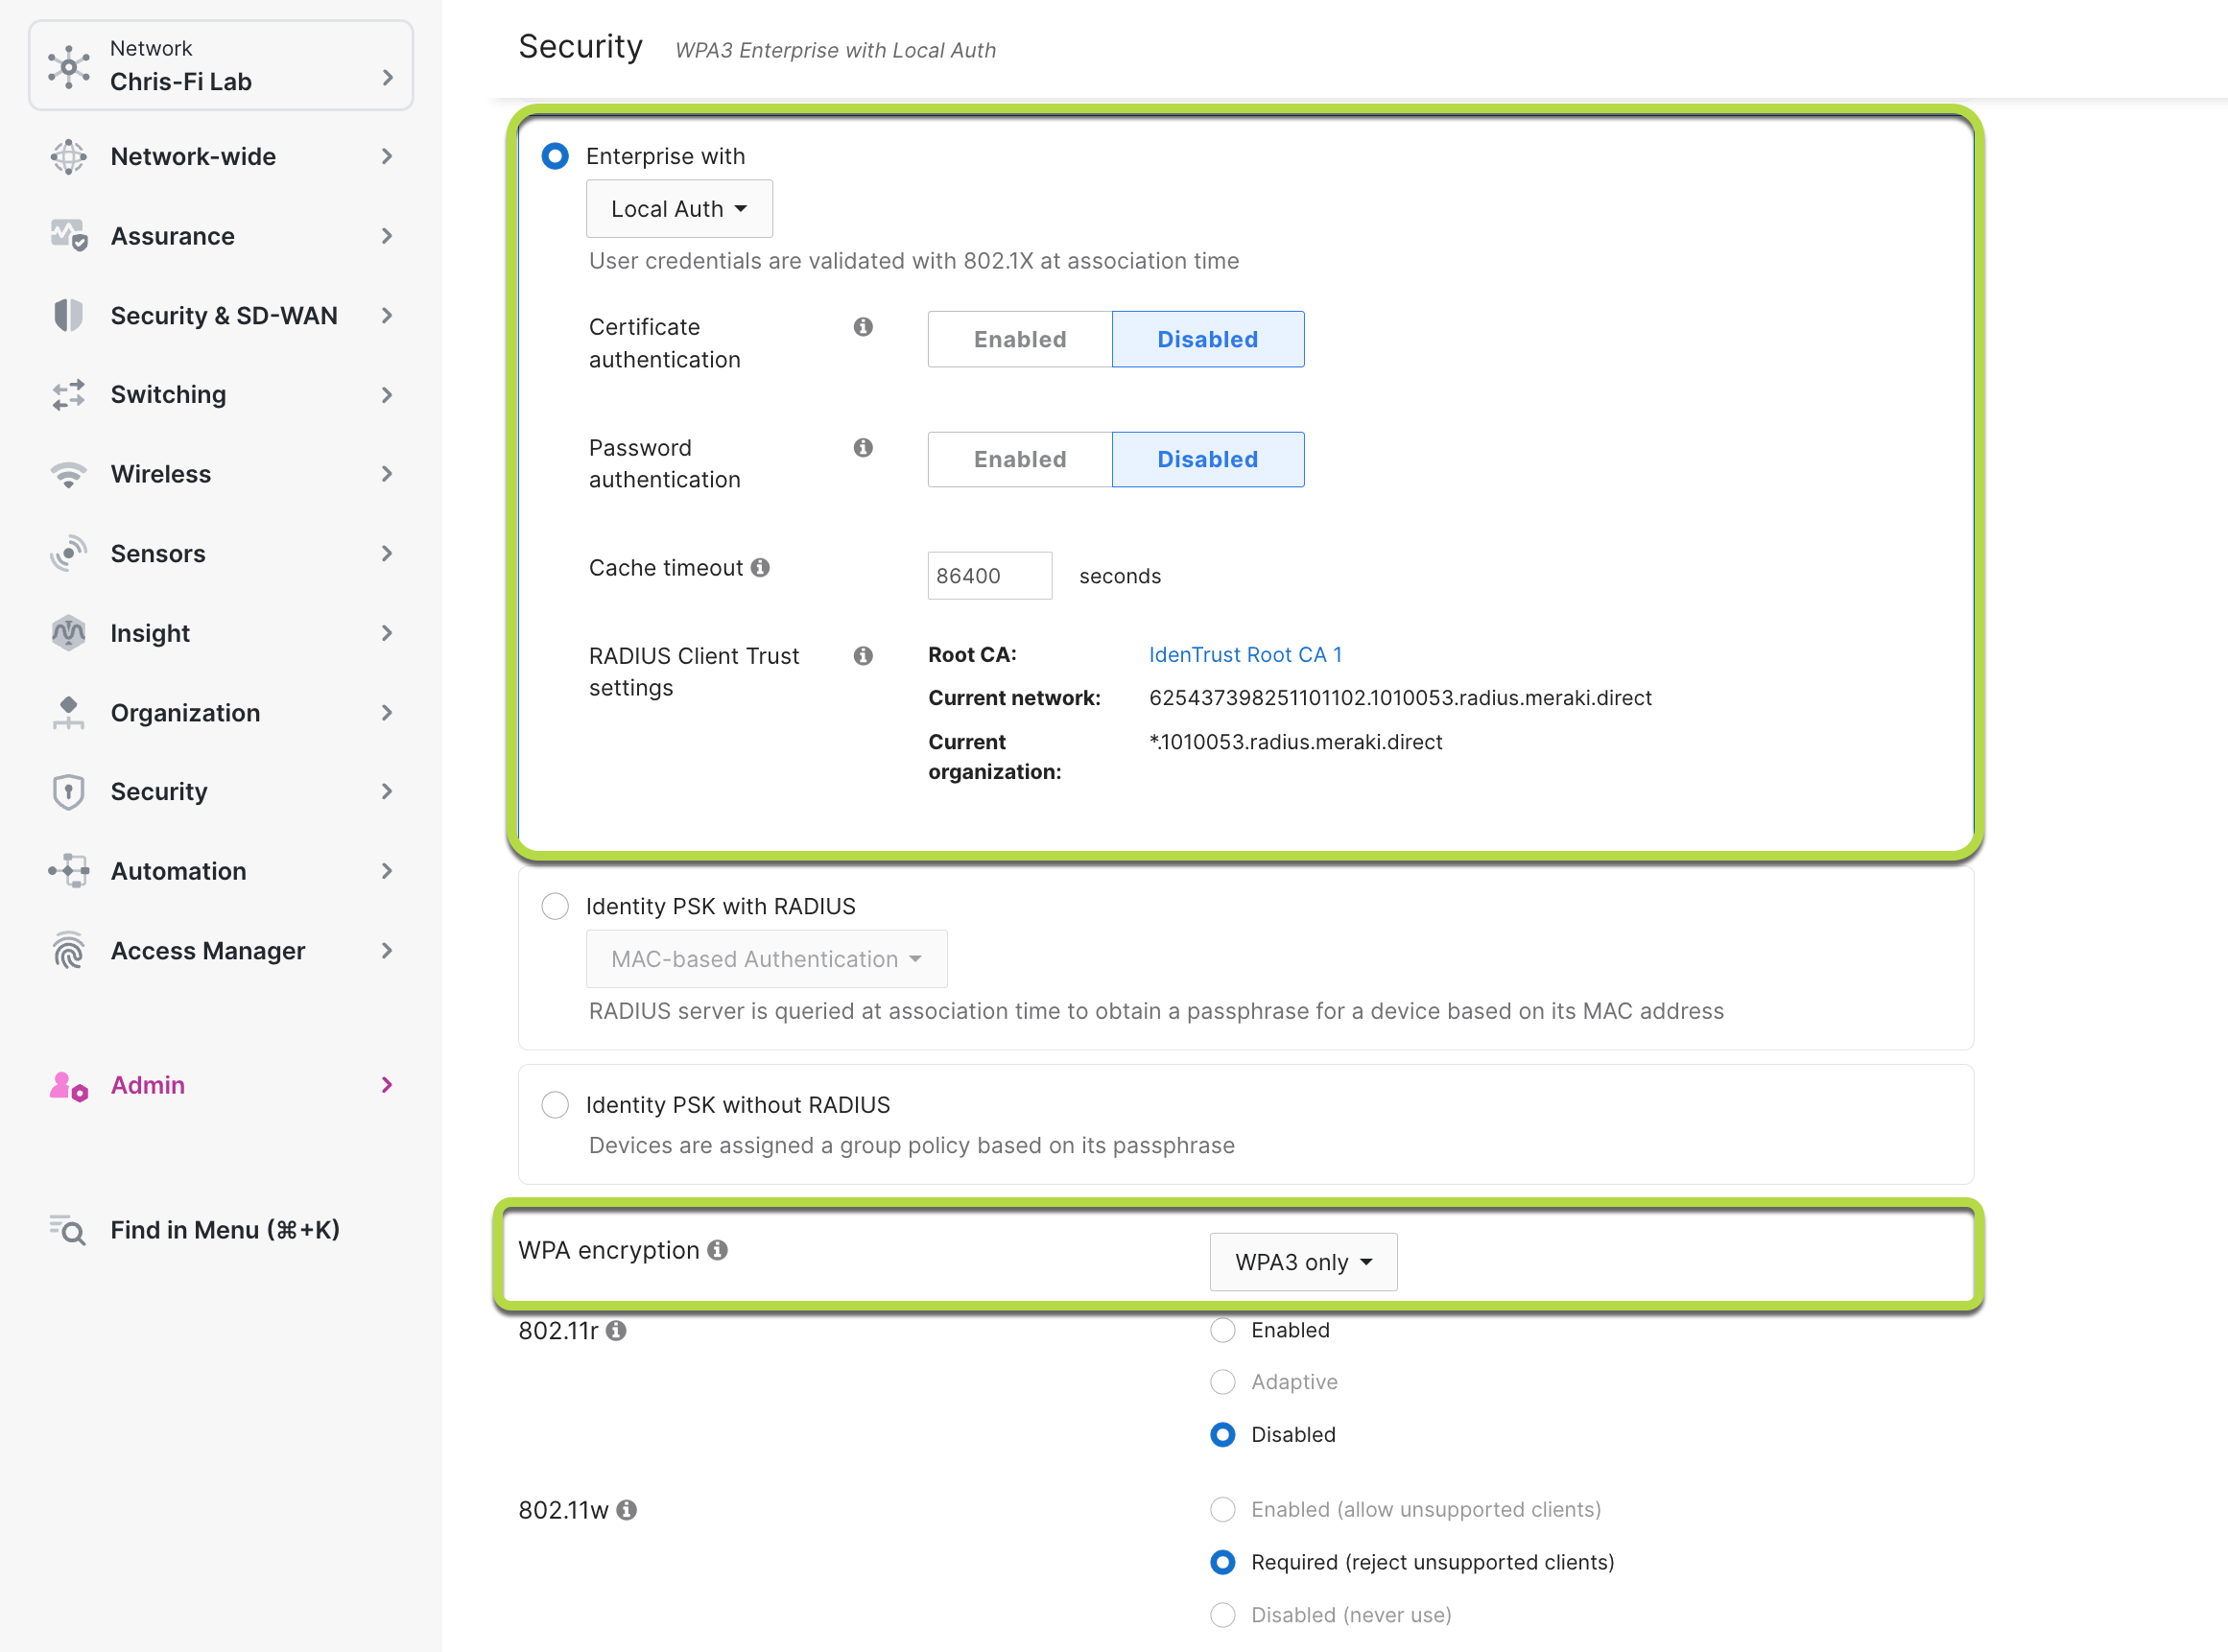This screenshot has width=2228, height=1652.
Task: Open the Admin menu label
Action: (148, 1086)
